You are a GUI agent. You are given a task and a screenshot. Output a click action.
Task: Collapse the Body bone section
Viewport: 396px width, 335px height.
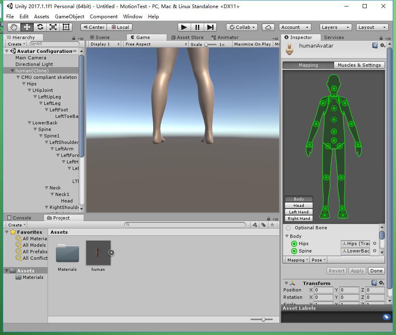point(287,236)
